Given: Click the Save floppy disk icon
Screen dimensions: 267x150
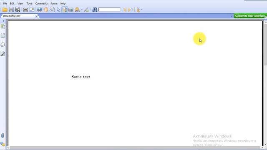Looking at the screenshot, I should pyautogui.click(x=11, y=10).
